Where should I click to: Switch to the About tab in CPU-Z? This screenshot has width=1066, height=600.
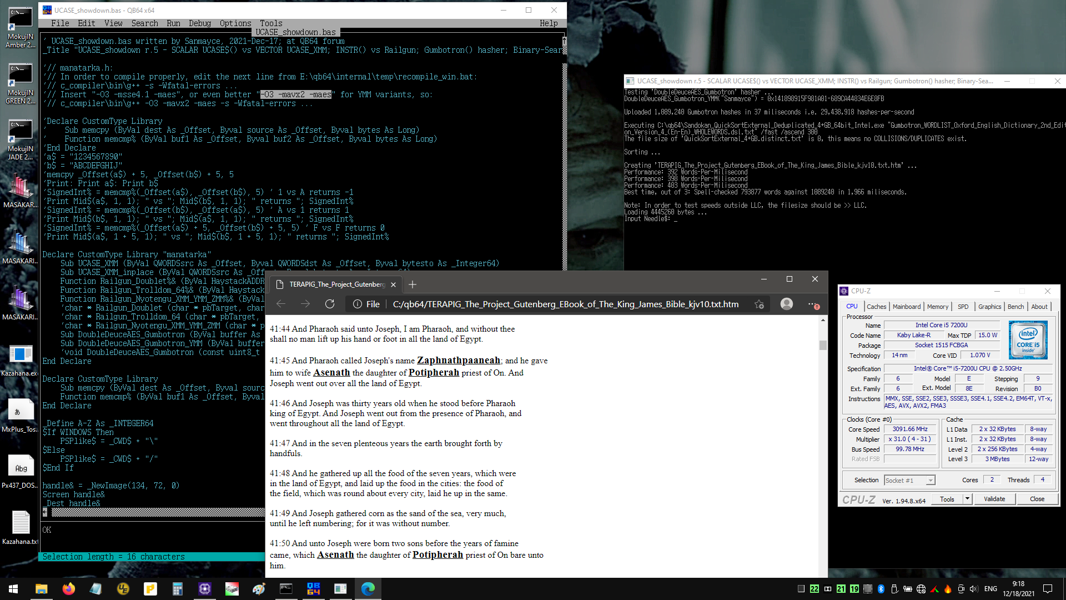point(1039,307)
